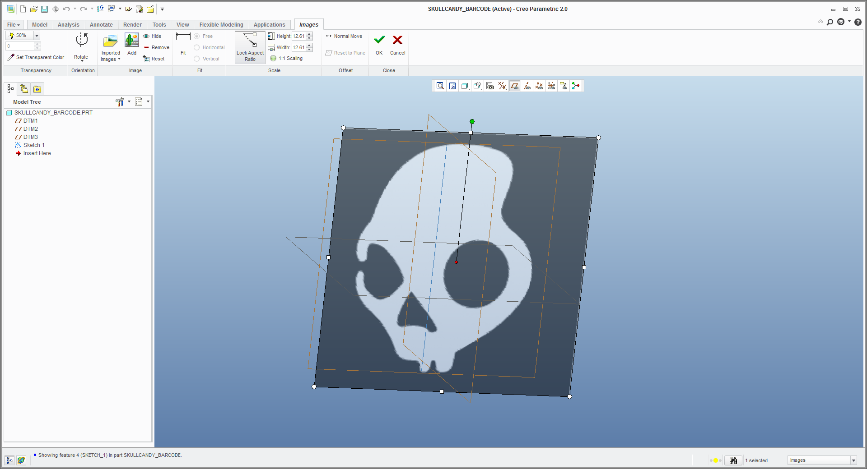Click Set Transparent Color eyedropper
The image size is (867, 469).
tap(11, 57)
